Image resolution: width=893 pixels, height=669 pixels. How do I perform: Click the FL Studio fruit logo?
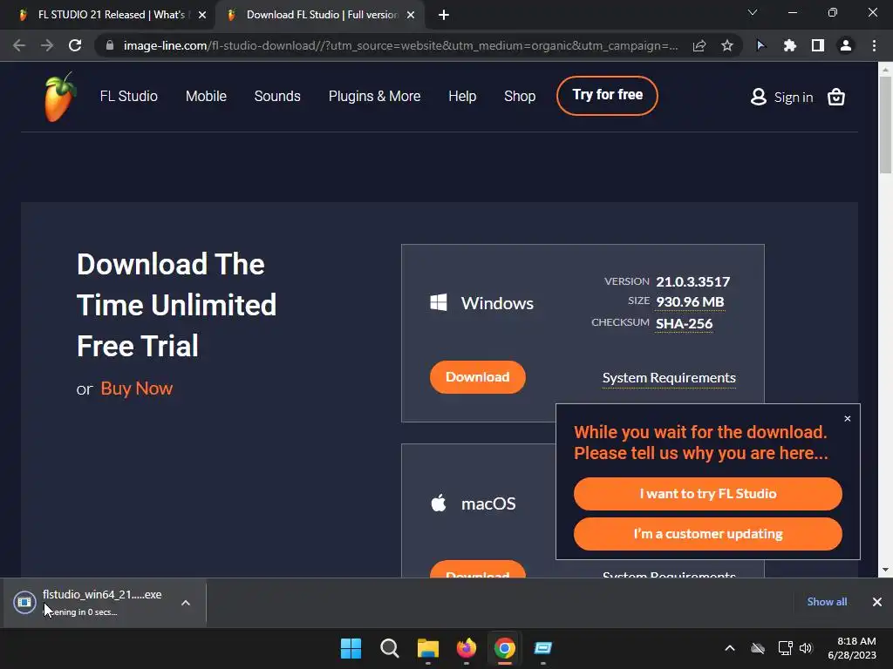[59, 97]
